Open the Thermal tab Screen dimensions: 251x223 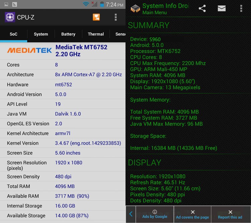click(x=96, y=34)
